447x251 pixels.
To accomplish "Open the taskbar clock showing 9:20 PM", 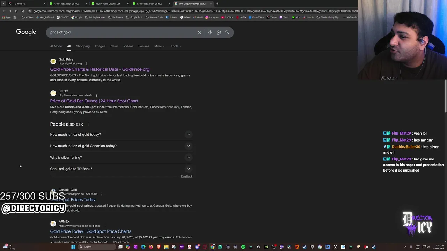I will pyautogui.click(x=438, y=247).
